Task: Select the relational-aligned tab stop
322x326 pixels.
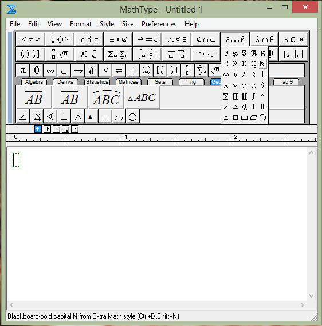Action: coord(65,129)
